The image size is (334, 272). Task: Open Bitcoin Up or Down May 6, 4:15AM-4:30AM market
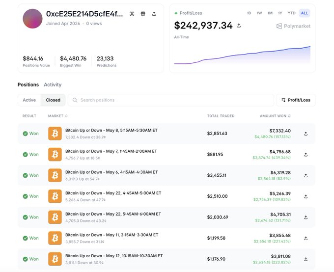pos(111,172)
